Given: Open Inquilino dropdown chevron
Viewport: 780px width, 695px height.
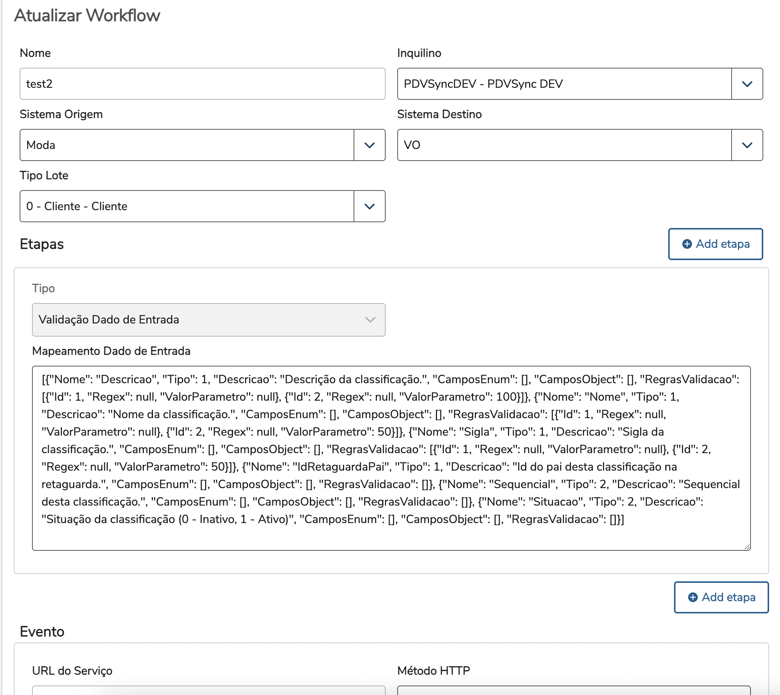Looking at the screenshot, I should (746, 84).
